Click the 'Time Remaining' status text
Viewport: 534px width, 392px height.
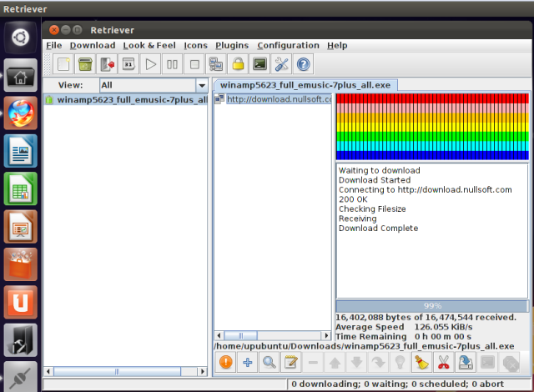coord(370,336)
